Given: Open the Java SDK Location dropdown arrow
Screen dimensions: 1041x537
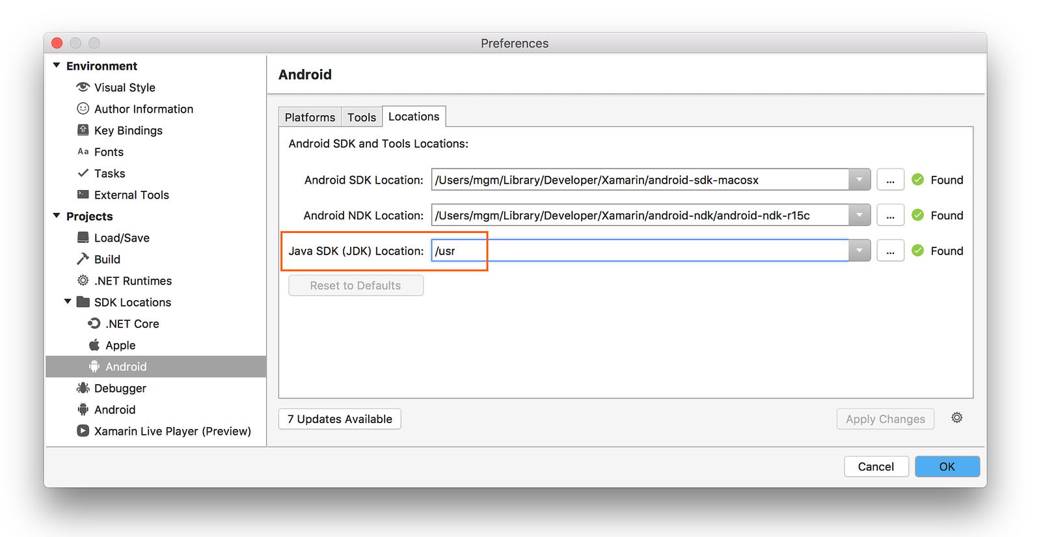Looking at the screenshot, I should (859, 251).
